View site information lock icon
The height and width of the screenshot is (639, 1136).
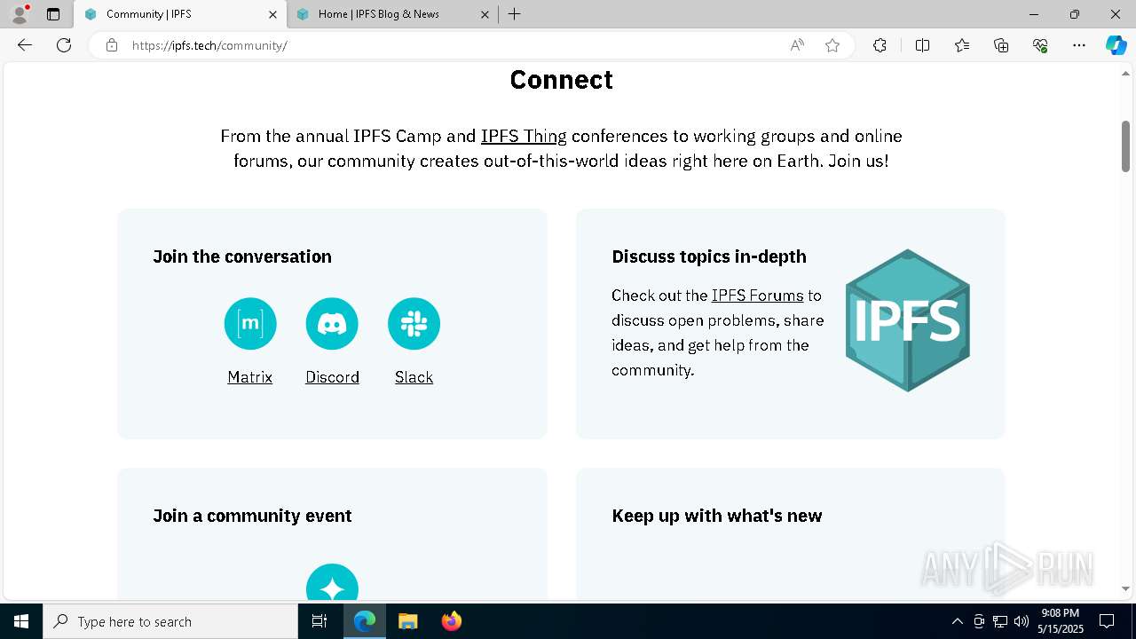[x=111, y=45]
